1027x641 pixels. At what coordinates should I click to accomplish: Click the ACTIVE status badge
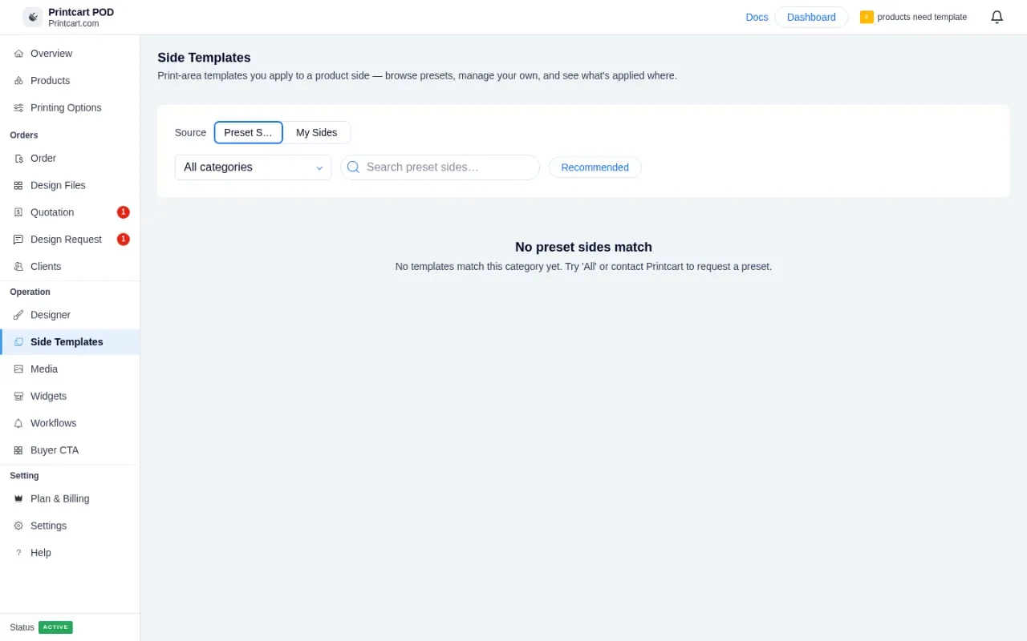pyautogui.click(x=55, y=627)
